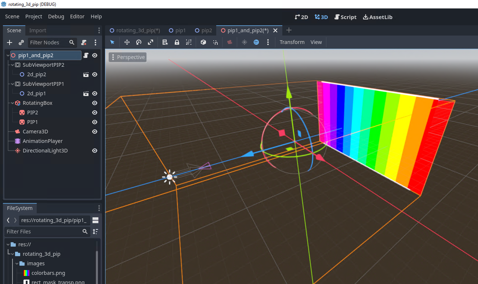Open the Help menu
Image resolution: width=478 pixels, height=284 pixels.
96,16
